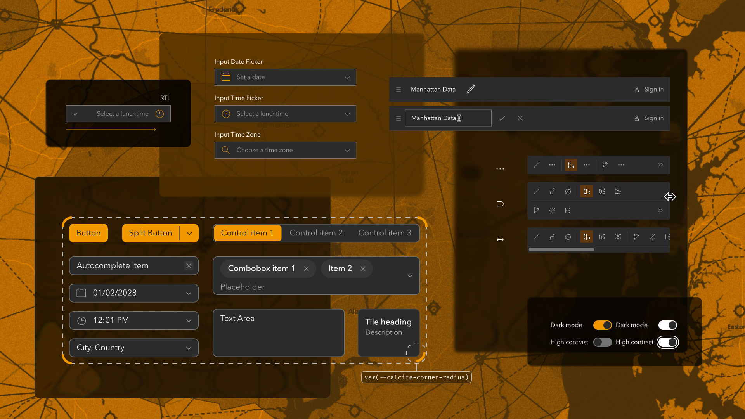Select line tool in the scrollbar toolbar

click(537, 237)
